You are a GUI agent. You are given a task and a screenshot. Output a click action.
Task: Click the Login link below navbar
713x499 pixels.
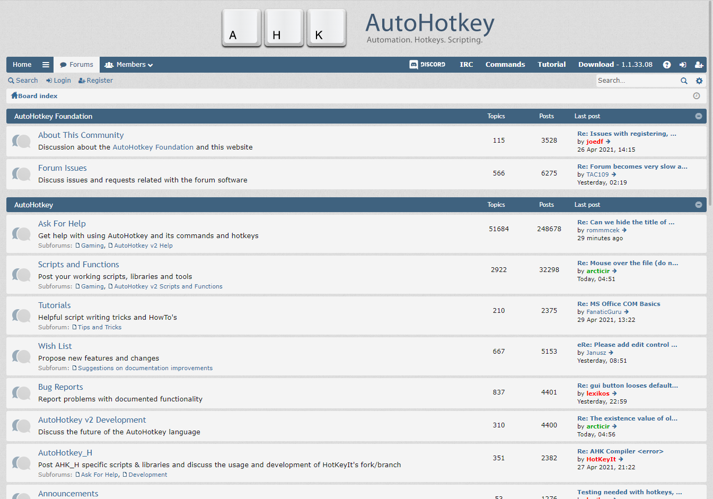[58, 81]
